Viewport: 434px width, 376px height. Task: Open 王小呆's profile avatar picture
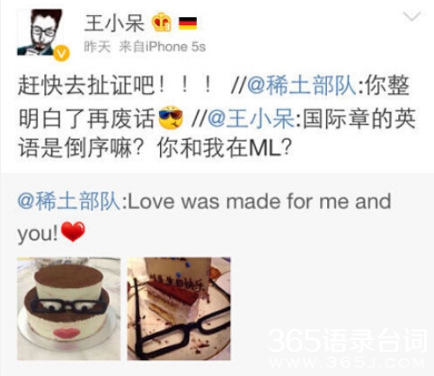pos(40,32)
